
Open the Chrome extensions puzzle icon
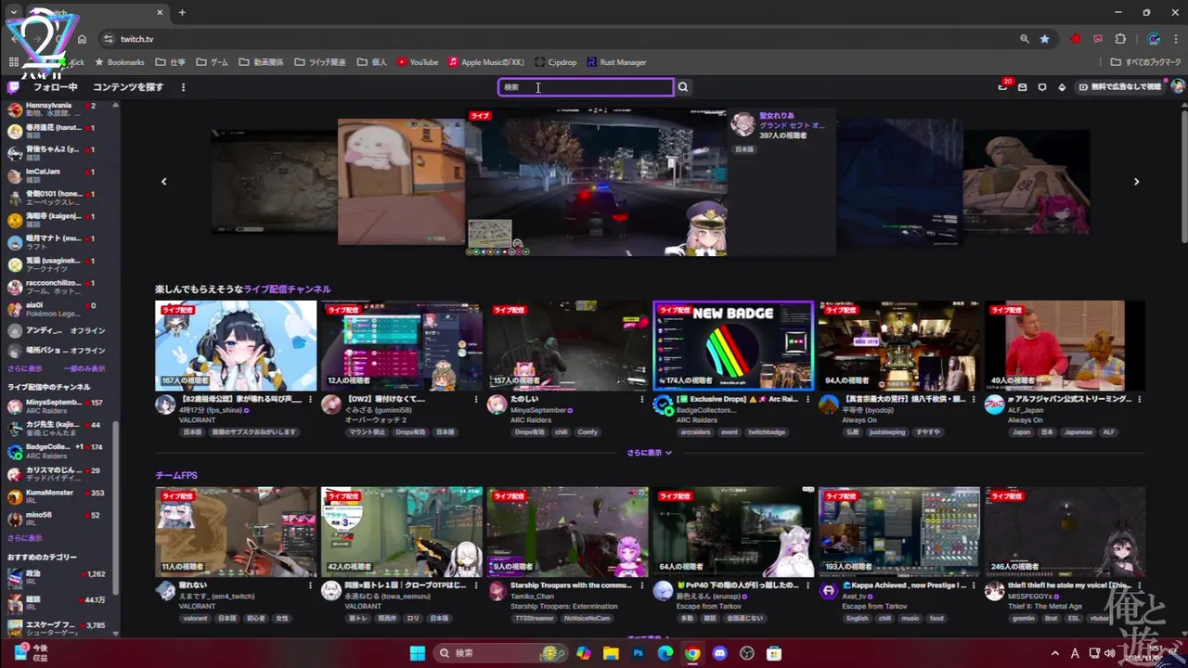point(1120,39)
